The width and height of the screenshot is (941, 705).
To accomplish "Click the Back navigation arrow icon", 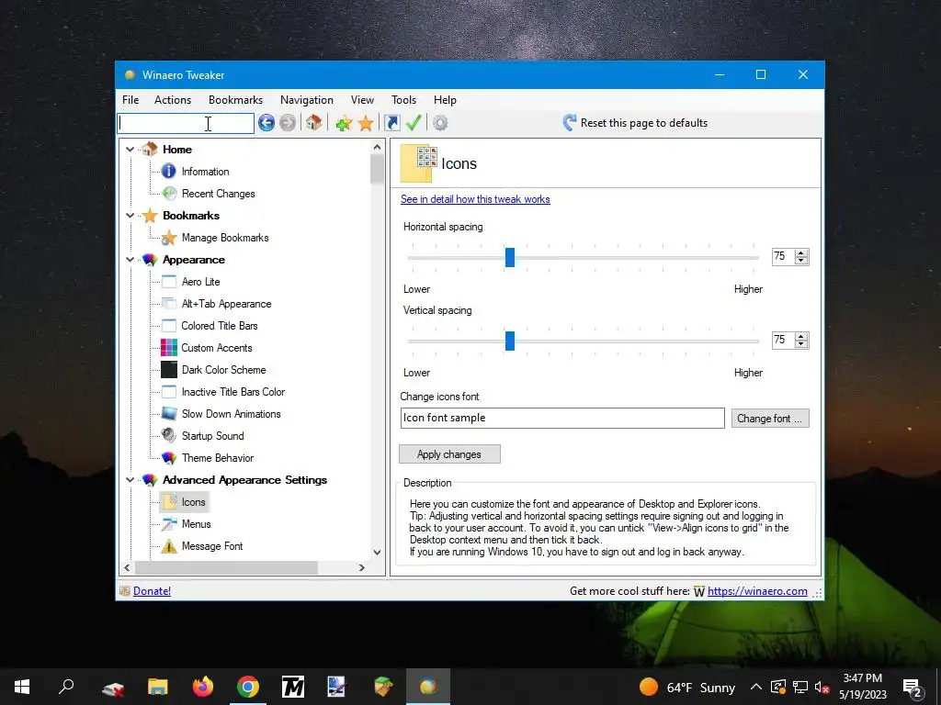I will click(x=266, y=123).
